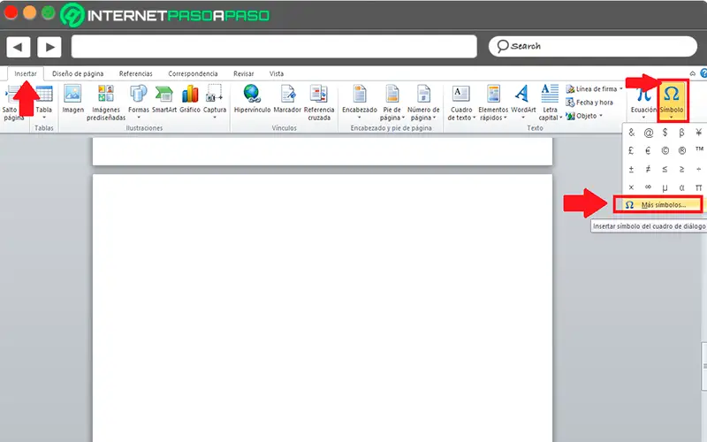The height and width of the screenshot is (442, 707).
Task: Insert the multiplication × symbol
Action: point(631,187)
